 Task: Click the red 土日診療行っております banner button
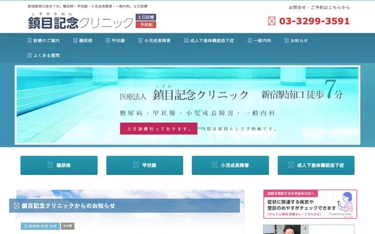pos(158,129)
